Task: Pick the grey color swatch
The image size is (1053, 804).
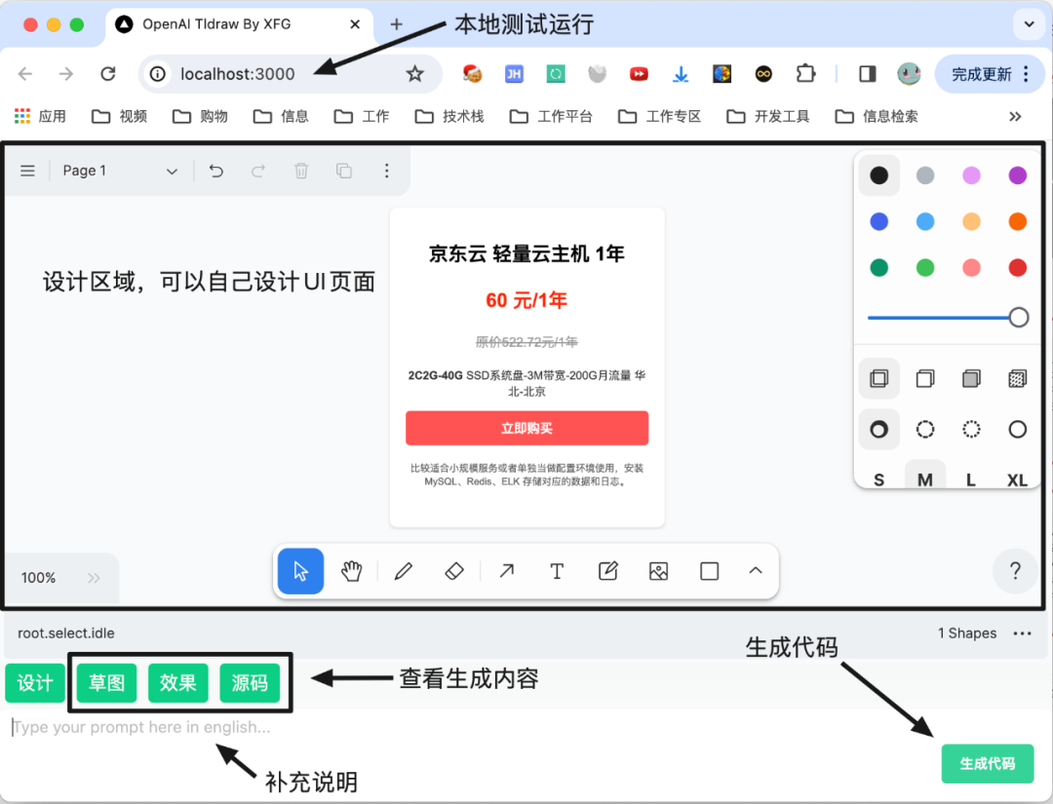Action: tap(925, 175)
